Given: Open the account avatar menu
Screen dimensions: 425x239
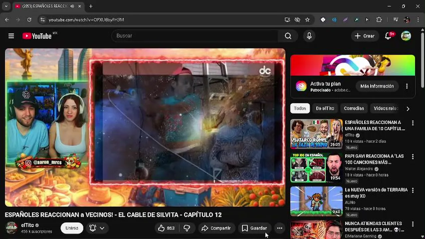Looking at the screenshot, I should pyautogui.click(x=406, y=36).
